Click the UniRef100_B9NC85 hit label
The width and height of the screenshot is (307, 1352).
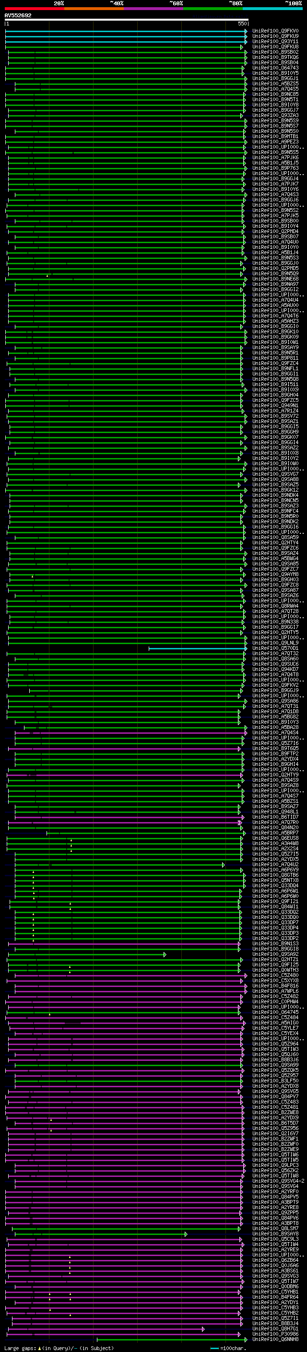tap(275, 94)
